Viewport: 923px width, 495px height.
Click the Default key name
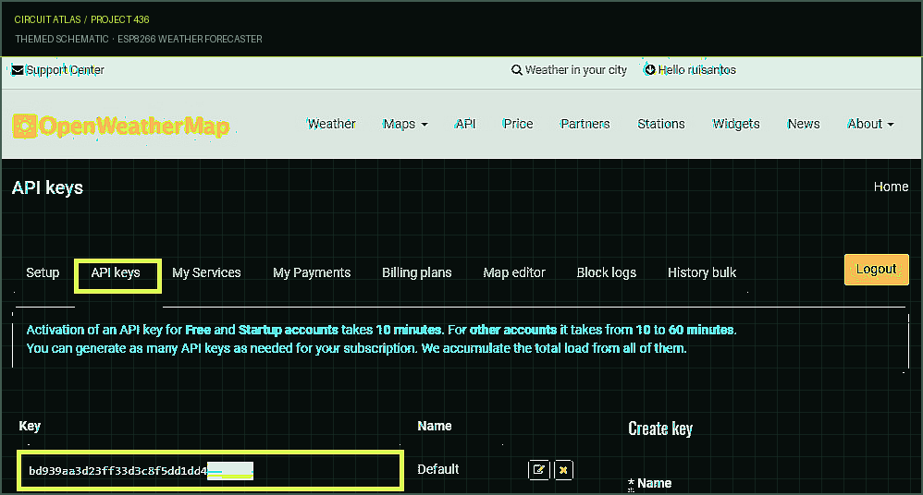(x=438, y=469)
